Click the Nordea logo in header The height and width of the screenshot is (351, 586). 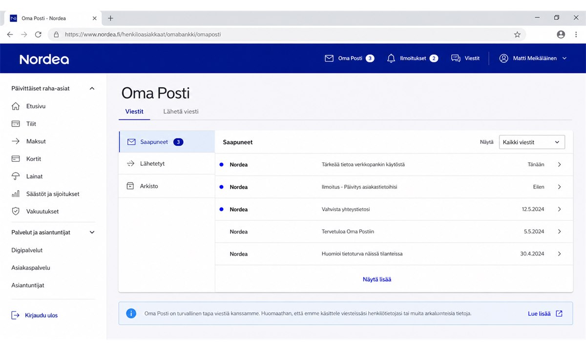tap(44, 59)
